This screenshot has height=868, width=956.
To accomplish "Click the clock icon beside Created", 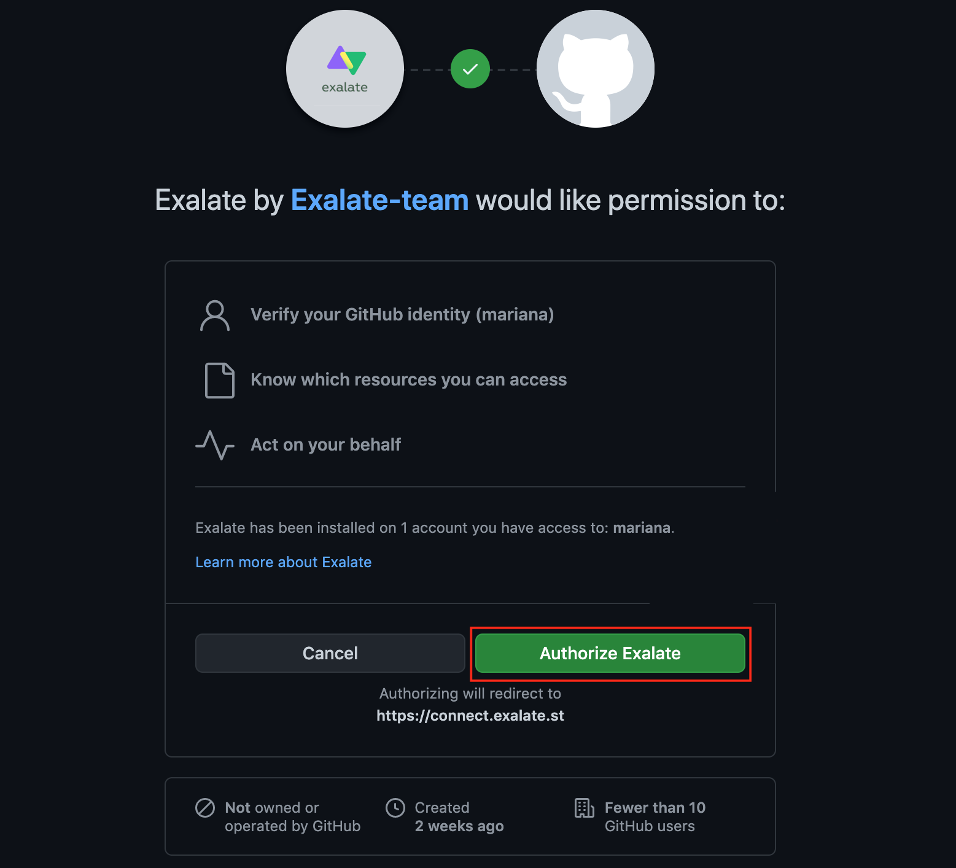I will click(x=395, y=808).
